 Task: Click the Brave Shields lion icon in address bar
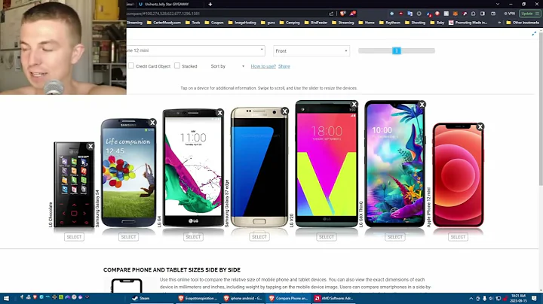343,14
